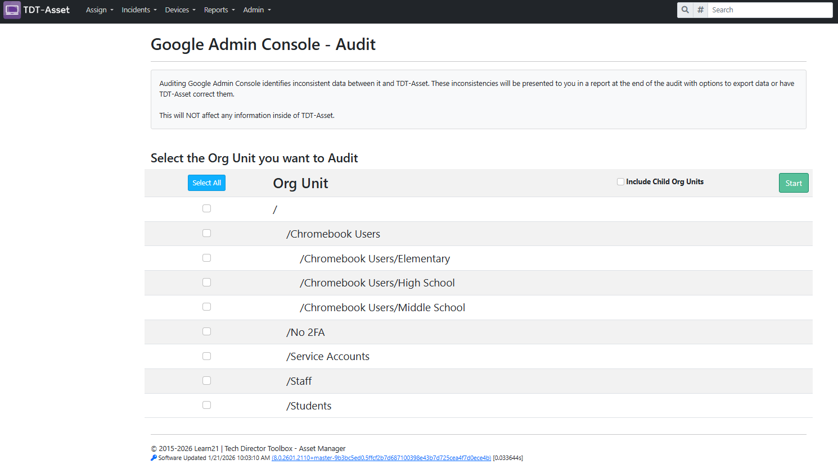Click the Select All button
This screenshot has height=469, width=838.
click(206, 183)
